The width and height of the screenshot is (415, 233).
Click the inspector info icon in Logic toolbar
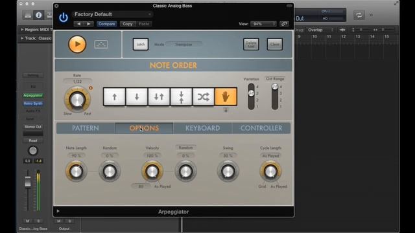pyautogui.click(x=39, y=16)
